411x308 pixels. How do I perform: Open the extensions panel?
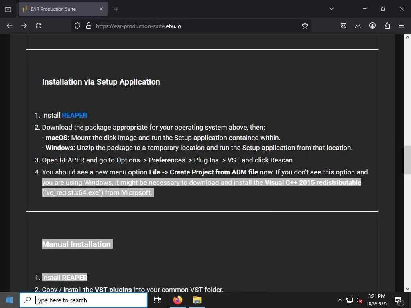[387, 26]
